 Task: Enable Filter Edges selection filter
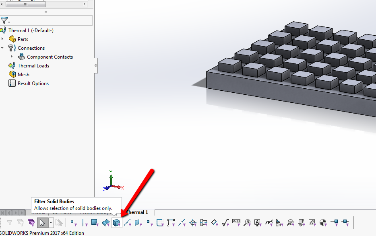coord(85,223)
